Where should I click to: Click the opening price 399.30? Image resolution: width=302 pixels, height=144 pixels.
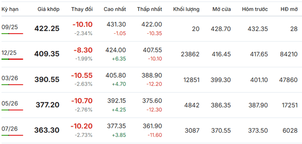(220, 80)
